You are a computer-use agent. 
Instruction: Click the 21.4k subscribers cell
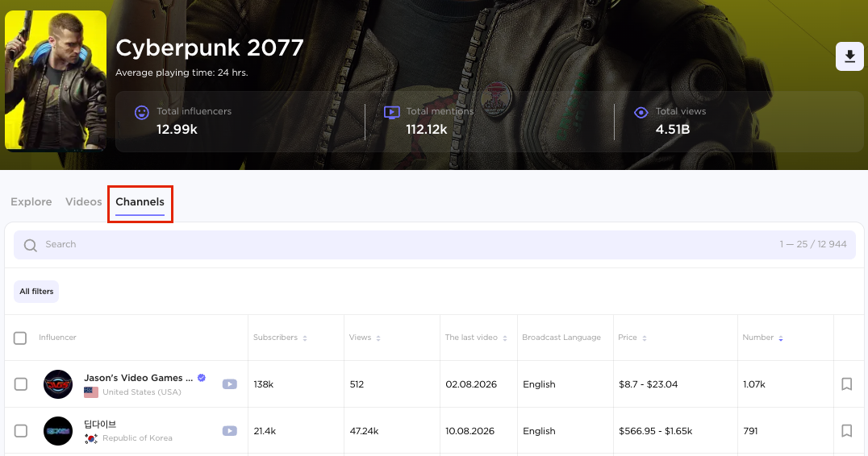click(x=265, y=430)
